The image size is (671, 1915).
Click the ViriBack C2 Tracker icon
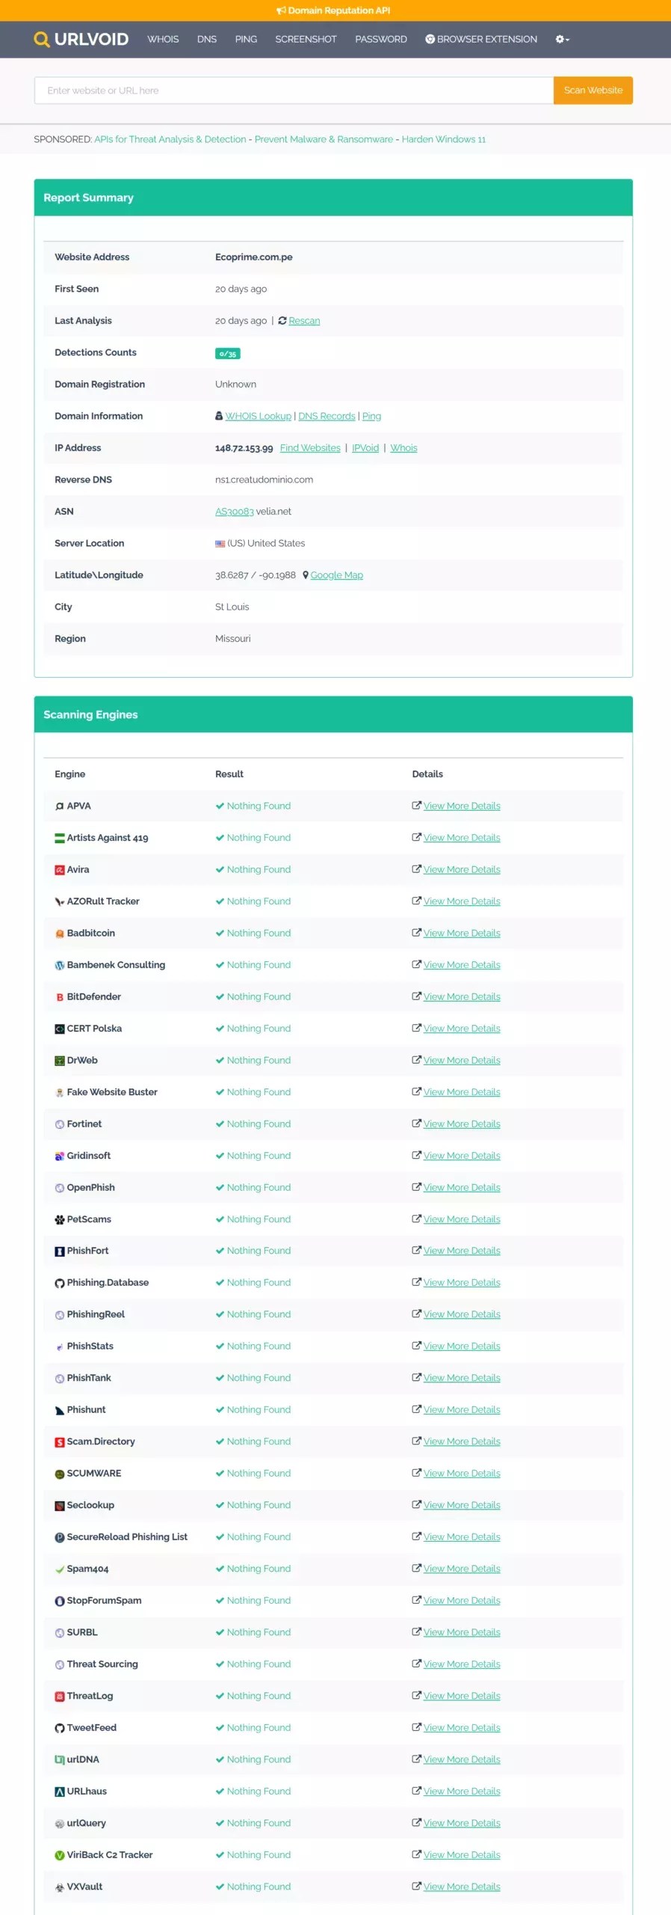tap(60, 1856)
